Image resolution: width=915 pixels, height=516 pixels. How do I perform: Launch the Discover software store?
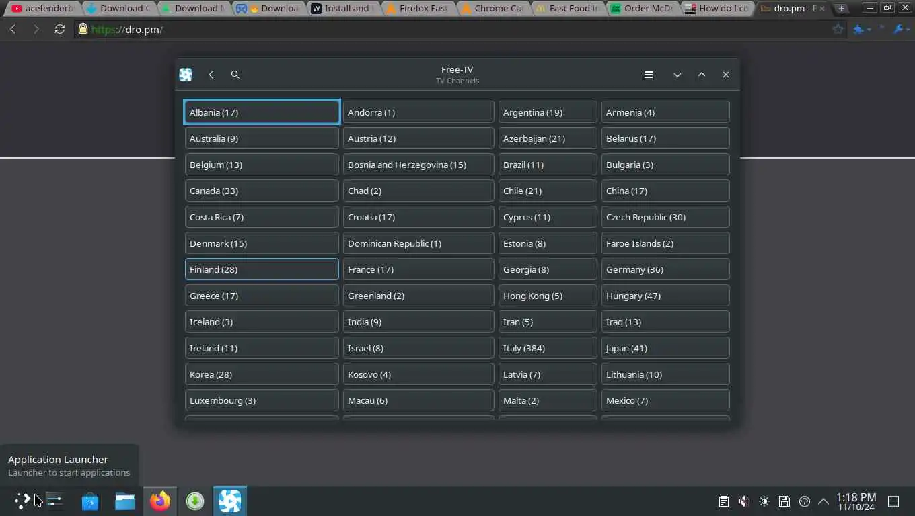pos(90,501)
